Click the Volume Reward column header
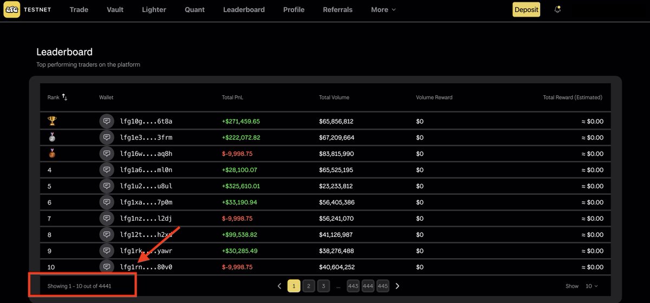 (x=434, y=97)
